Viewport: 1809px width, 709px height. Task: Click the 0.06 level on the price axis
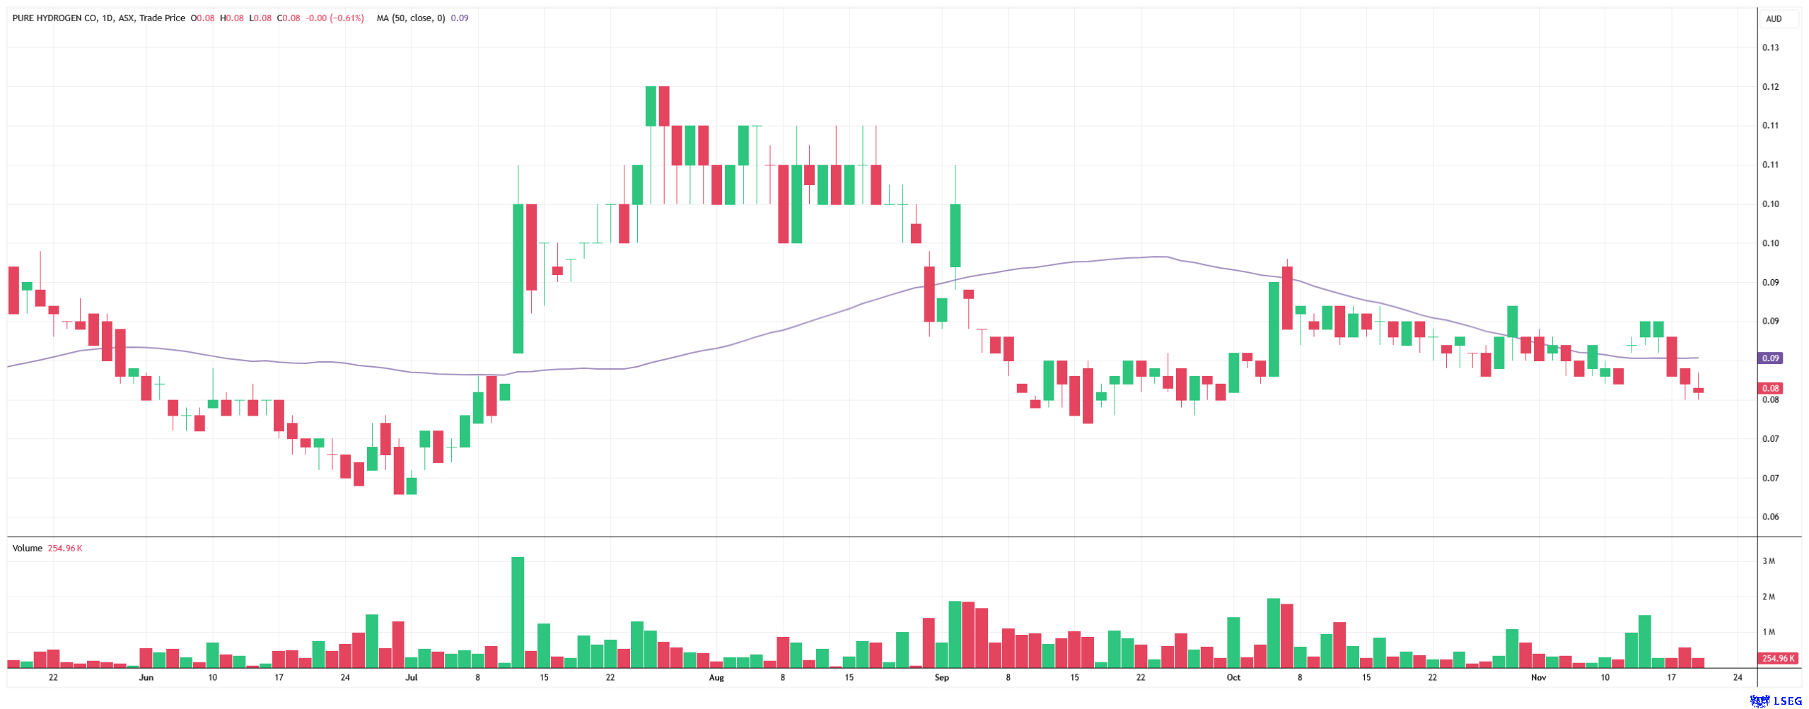(1770, 517)
